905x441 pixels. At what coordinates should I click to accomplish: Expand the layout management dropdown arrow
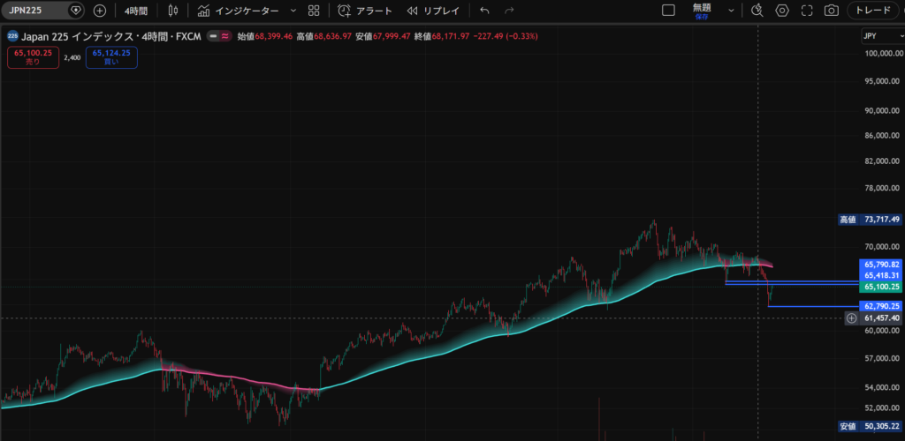(731, 11)
